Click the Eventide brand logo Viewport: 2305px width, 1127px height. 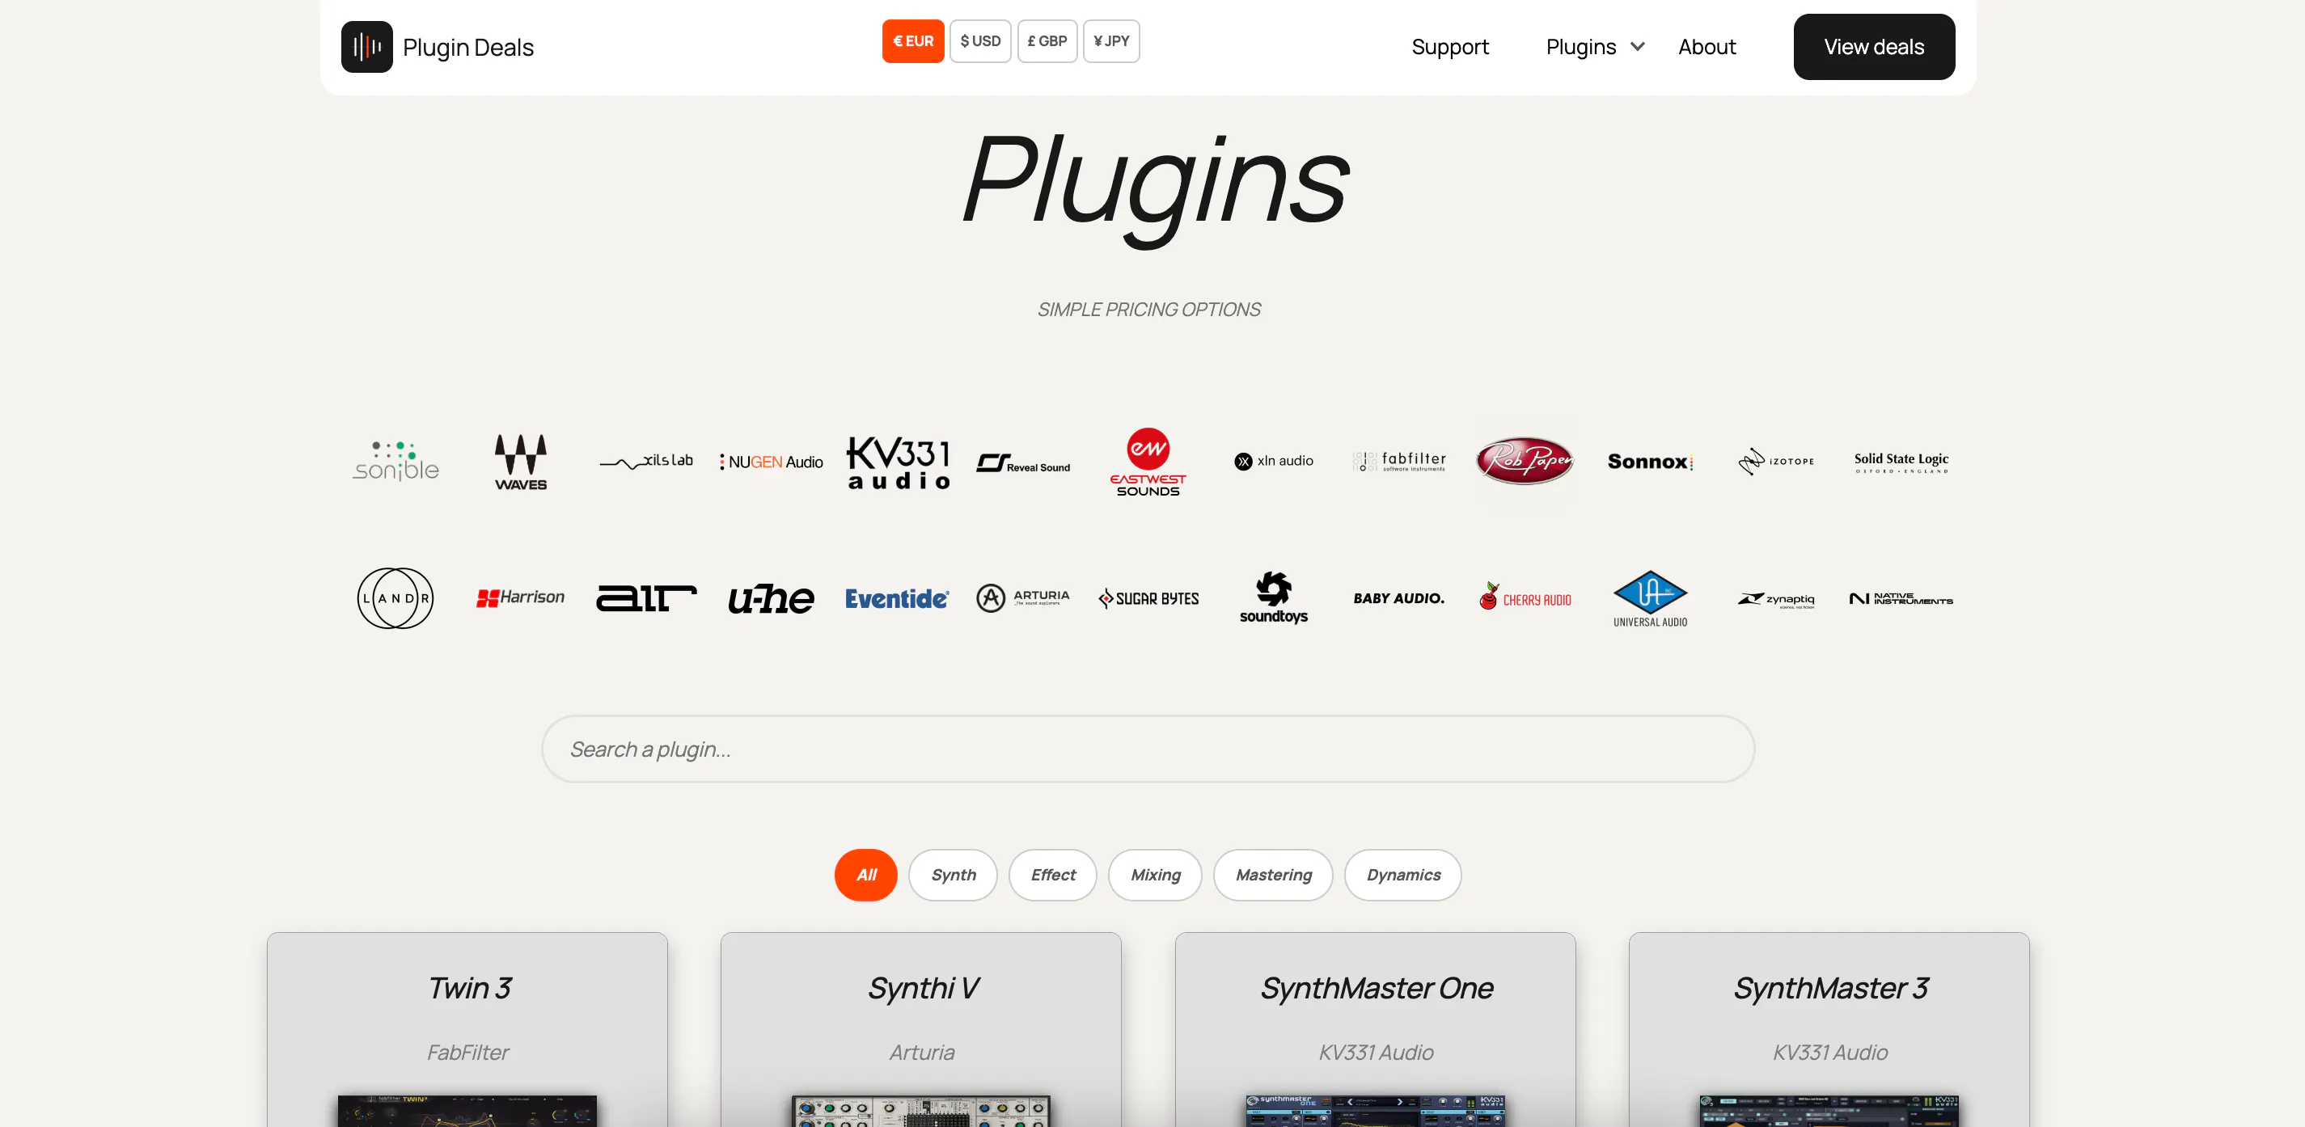coord(898,597)
